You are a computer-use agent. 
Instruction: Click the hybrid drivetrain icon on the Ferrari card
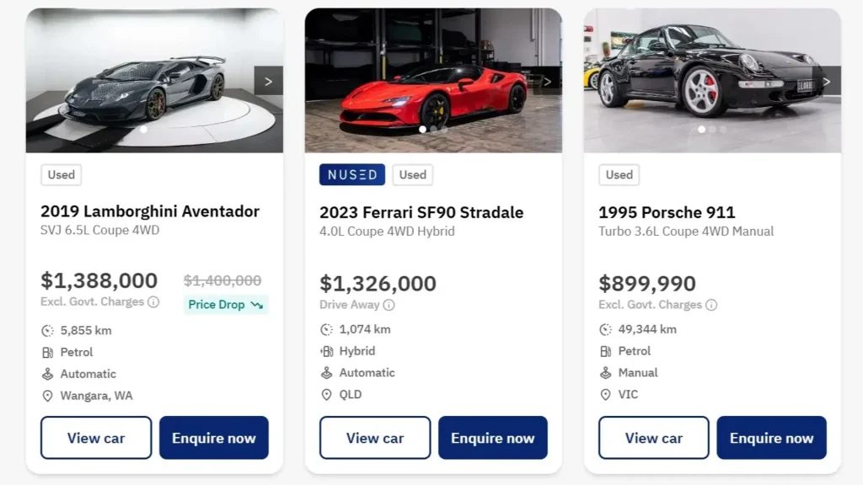(327, 350)
